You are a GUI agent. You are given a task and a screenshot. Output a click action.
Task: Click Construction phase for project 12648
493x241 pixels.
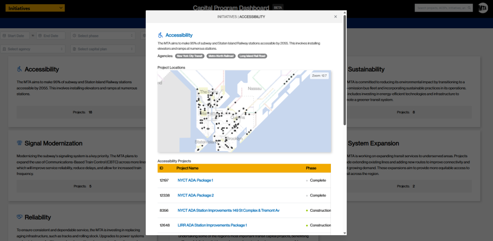click(x=320, y=225)
